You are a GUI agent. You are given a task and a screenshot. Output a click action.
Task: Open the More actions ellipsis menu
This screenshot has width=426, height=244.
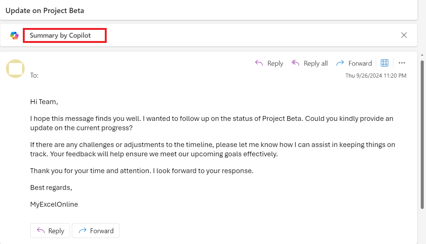click(x=402, y=63)
